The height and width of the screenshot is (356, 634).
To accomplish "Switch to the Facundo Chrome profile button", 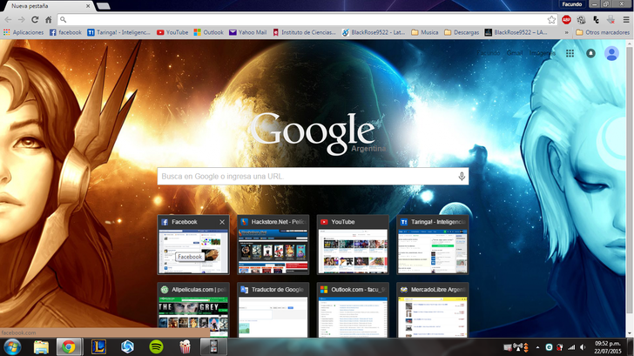I will (571, 4).
